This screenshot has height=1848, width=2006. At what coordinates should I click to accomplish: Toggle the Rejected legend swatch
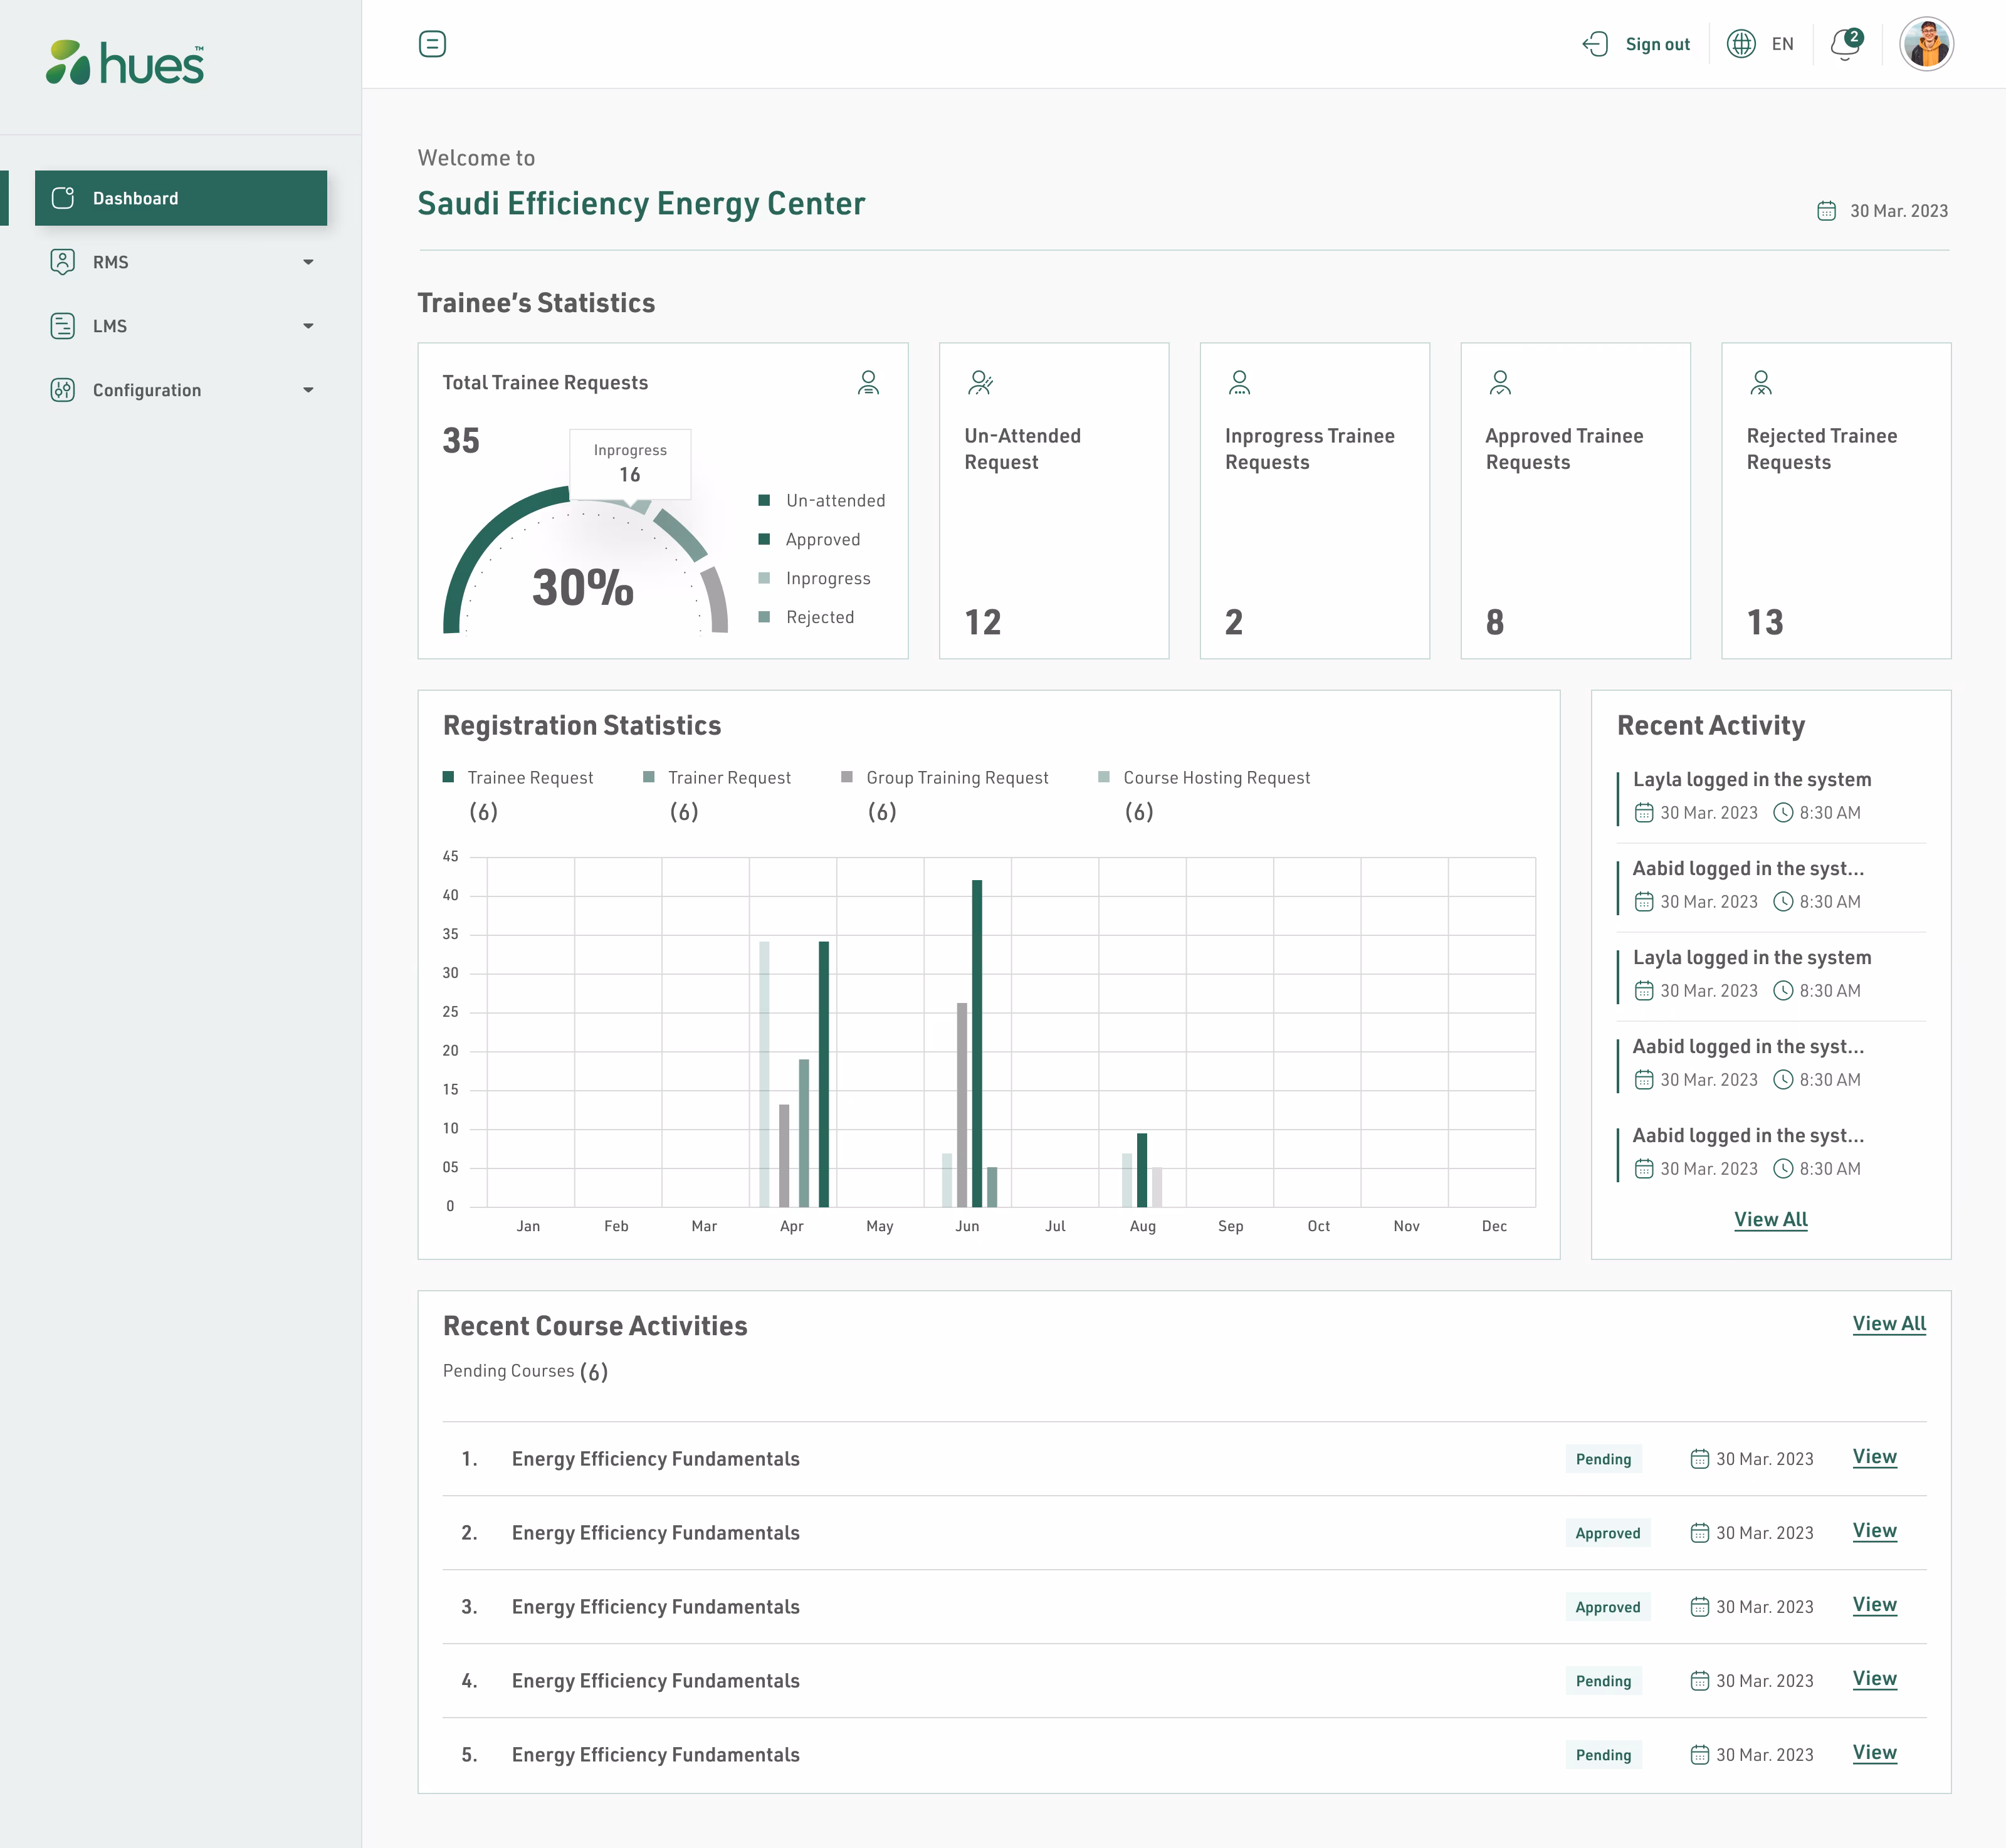764,617
